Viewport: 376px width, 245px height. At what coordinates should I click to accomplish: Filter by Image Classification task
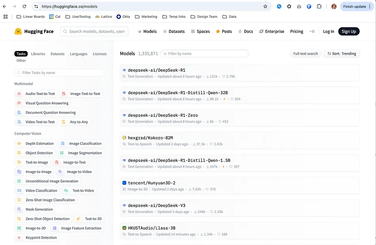(81, 144)
